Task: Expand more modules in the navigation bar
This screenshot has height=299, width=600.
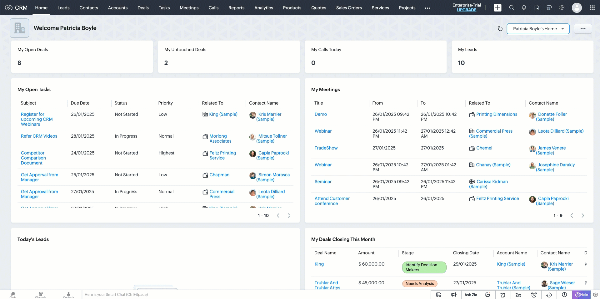Action: [x=427, y=8]
